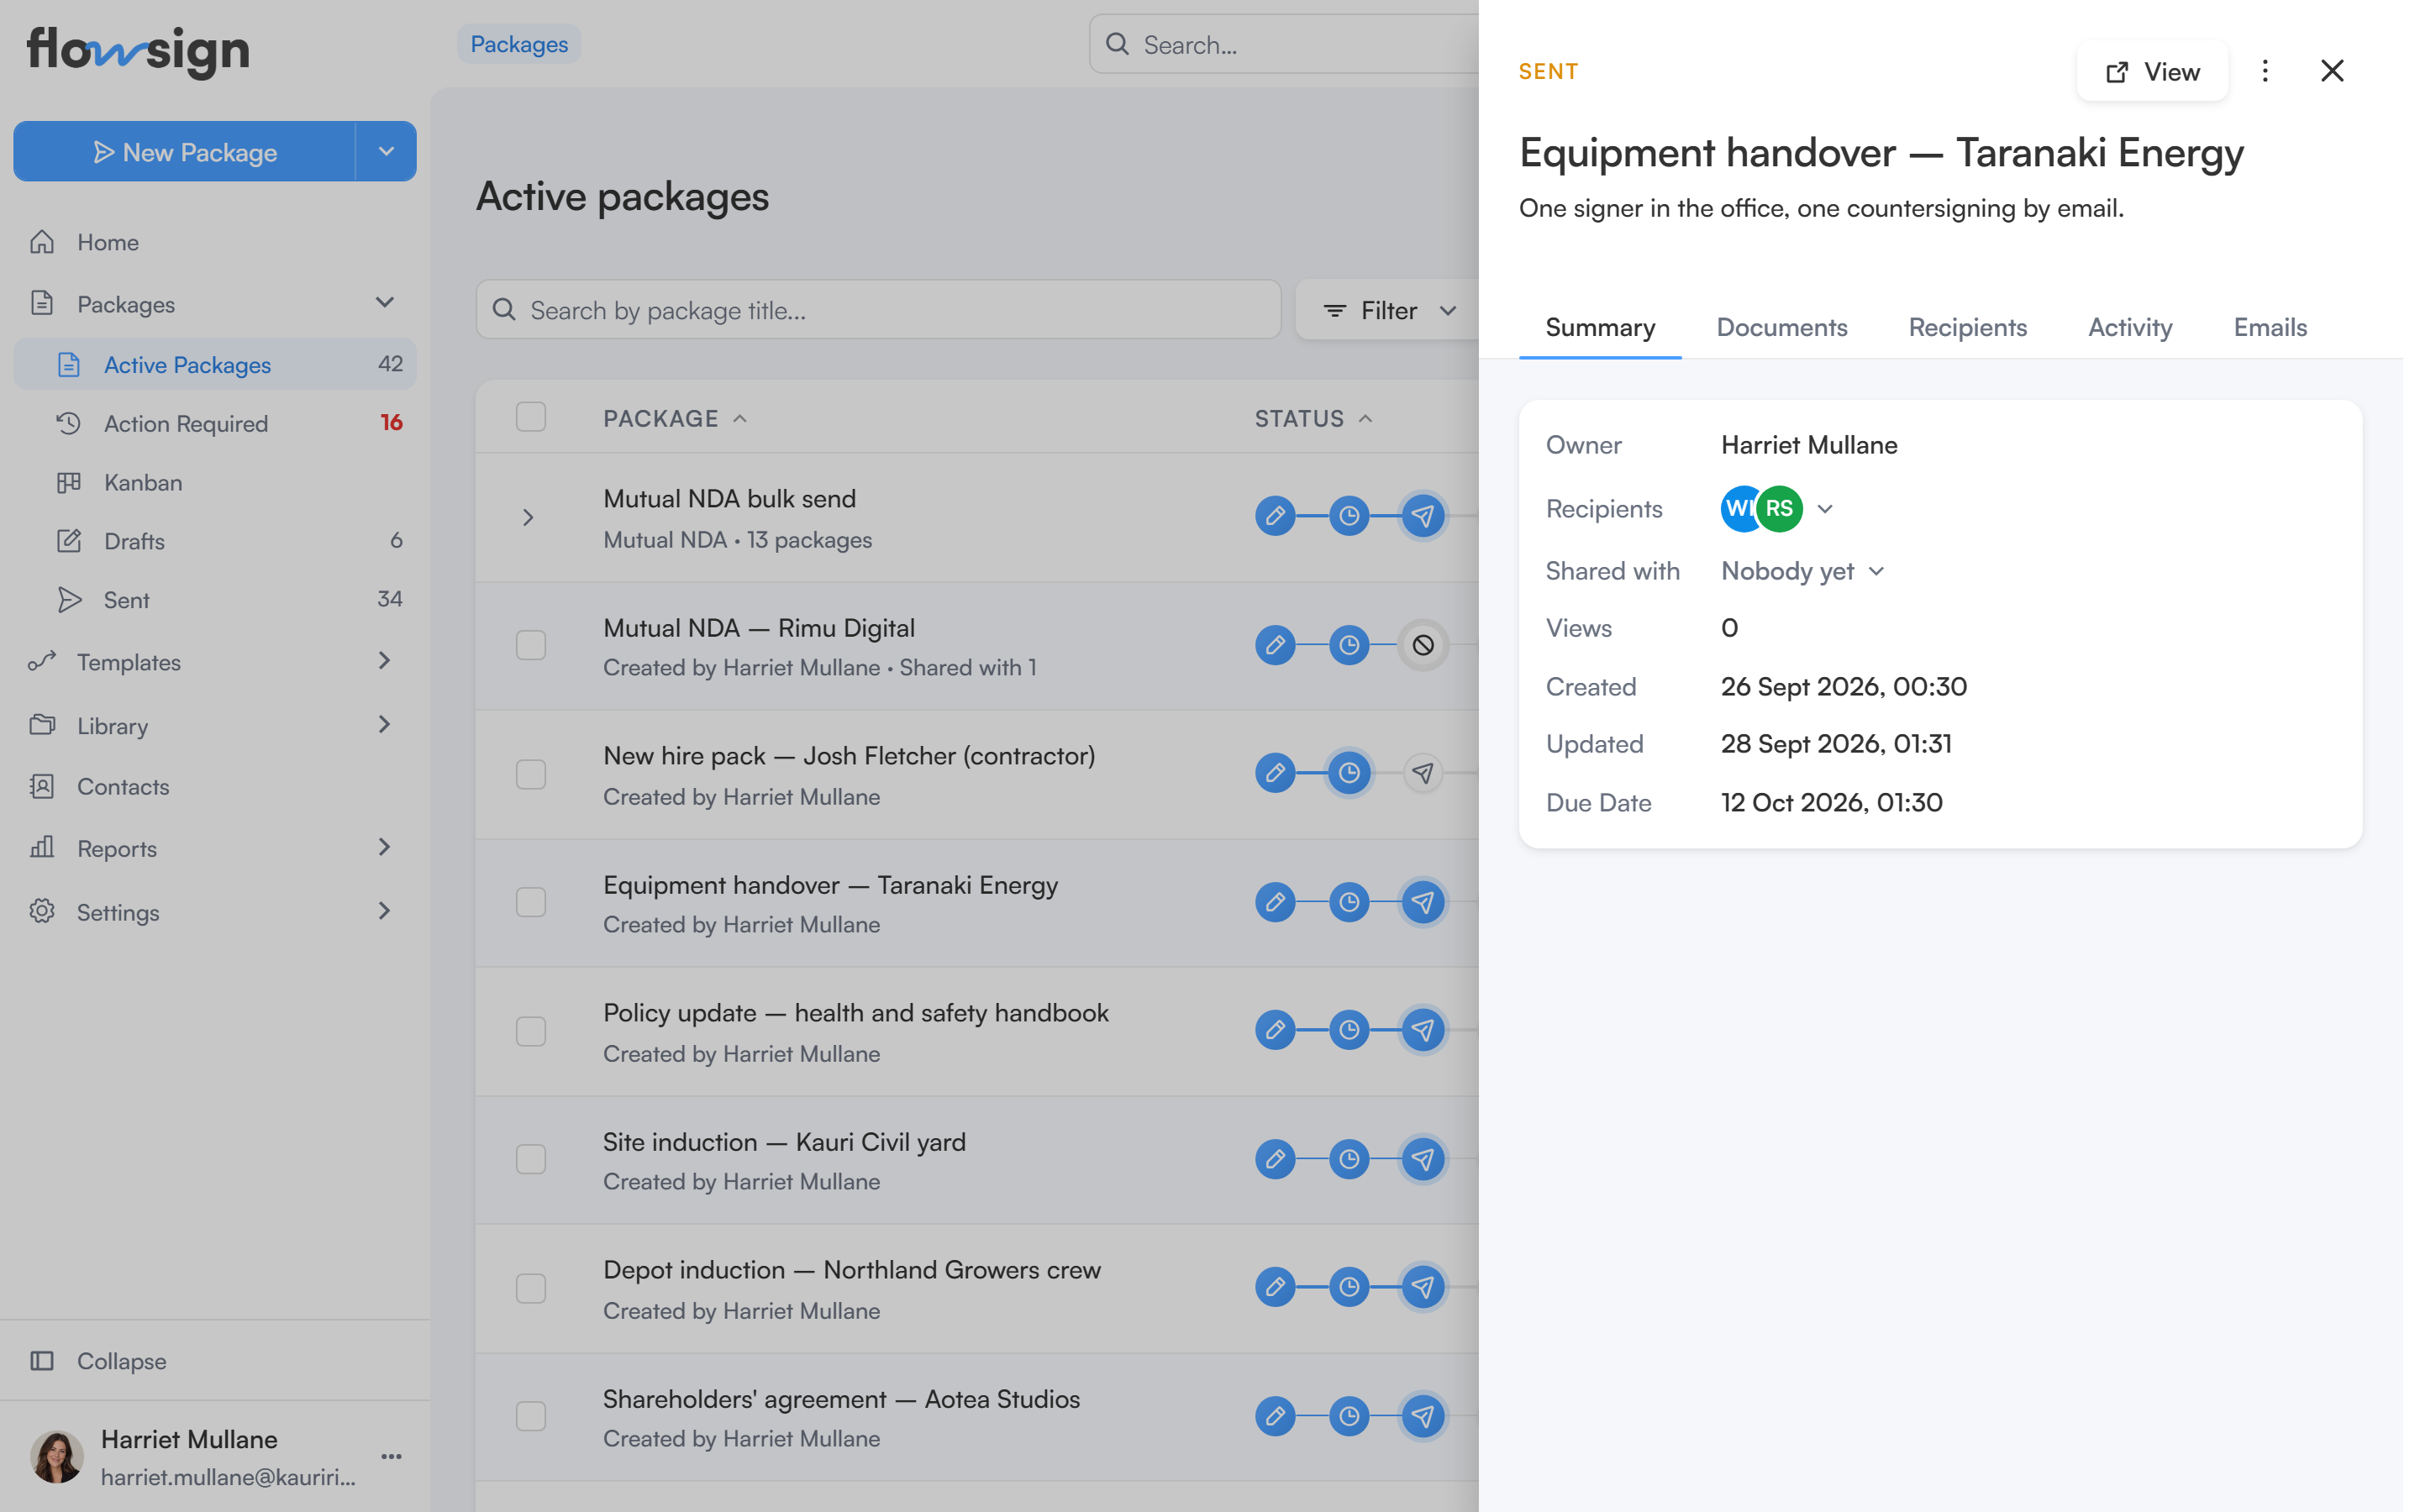The height and width of the screenshot is (1512, 2420).
Task: Open the Filter dropdown
Action: (1388, 310)
